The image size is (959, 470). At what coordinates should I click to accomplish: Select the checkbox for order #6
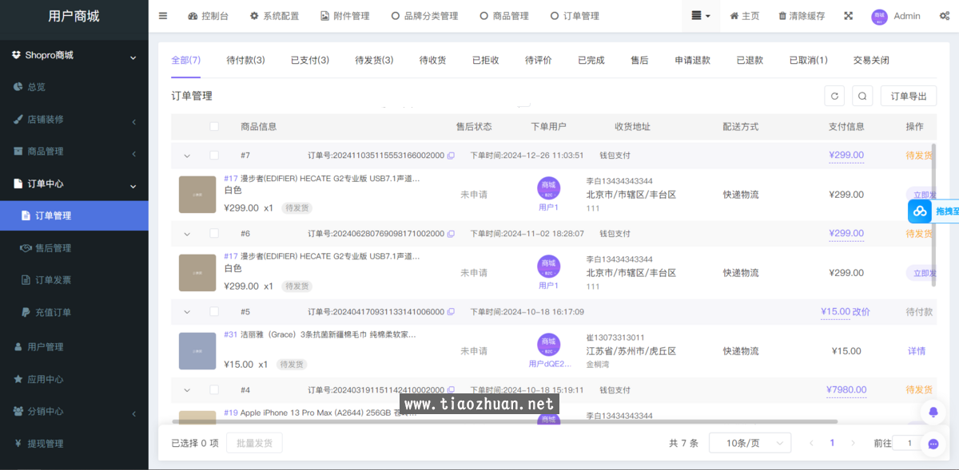[214, 233]
